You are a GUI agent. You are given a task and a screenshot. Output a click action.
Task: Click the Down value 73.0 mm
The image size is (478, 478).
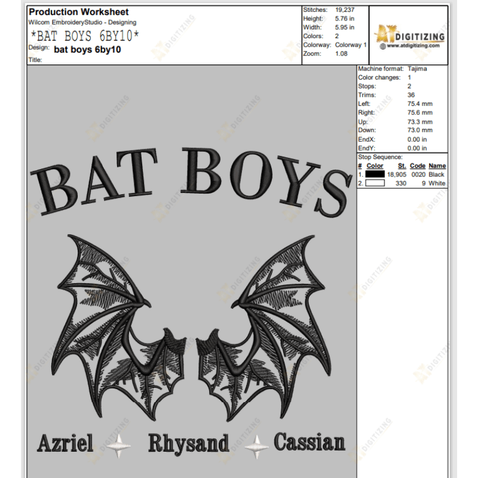tap(420, 130)
